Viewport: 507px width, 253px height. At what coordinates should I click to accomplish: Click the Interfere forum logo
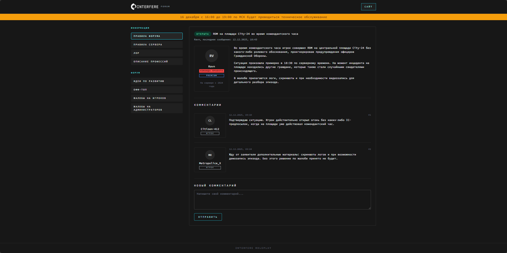(145, 7)
